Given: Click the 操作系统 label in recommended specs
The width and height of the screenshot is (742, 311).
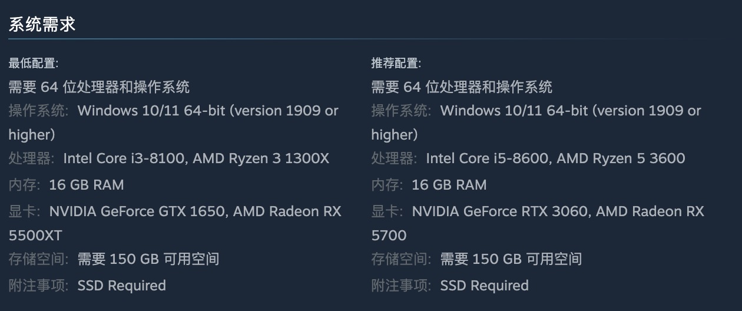Looking at the screenshot, I should click(400, 111).
